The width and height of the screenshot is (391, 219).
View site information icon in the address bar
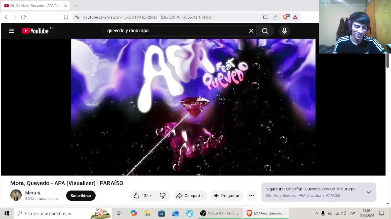pyautogui.click(x=77, y=17)
